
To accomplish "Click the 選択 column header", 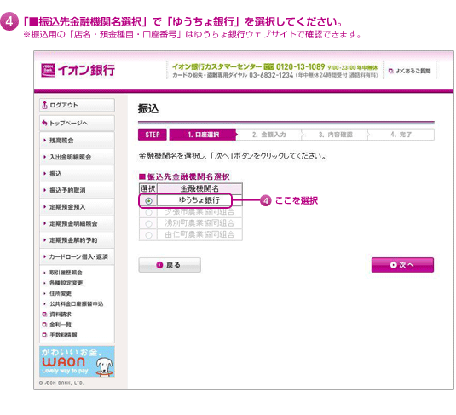I will pyautogui.click(x=148, y=188).
